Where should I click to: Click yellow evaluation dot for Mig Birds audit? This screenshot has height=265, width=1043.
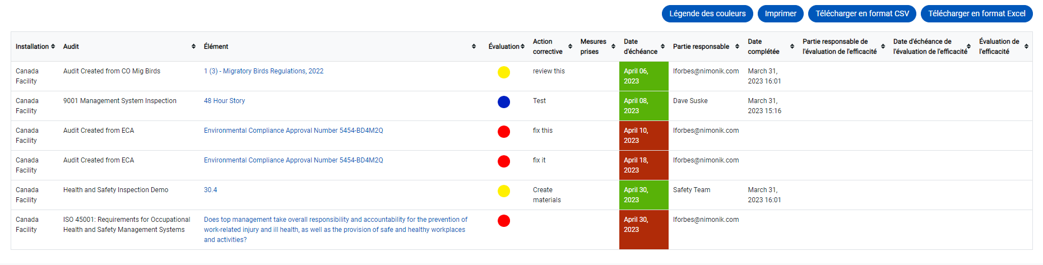coord(504,72)
